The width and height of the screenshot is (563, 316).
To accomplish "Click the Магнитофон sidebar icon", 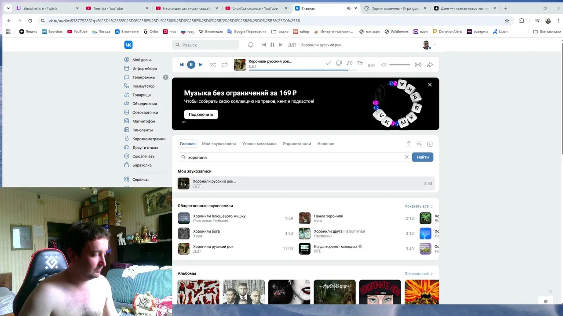I will tap(127, 121).
